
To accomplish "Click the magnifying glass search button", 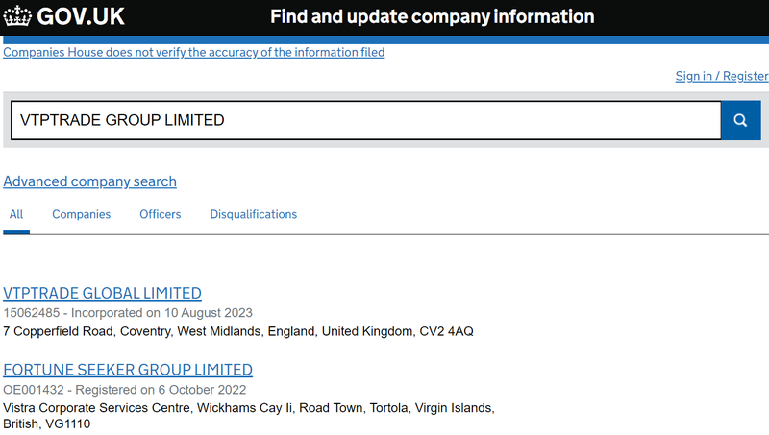I will (x=740, y=120).
